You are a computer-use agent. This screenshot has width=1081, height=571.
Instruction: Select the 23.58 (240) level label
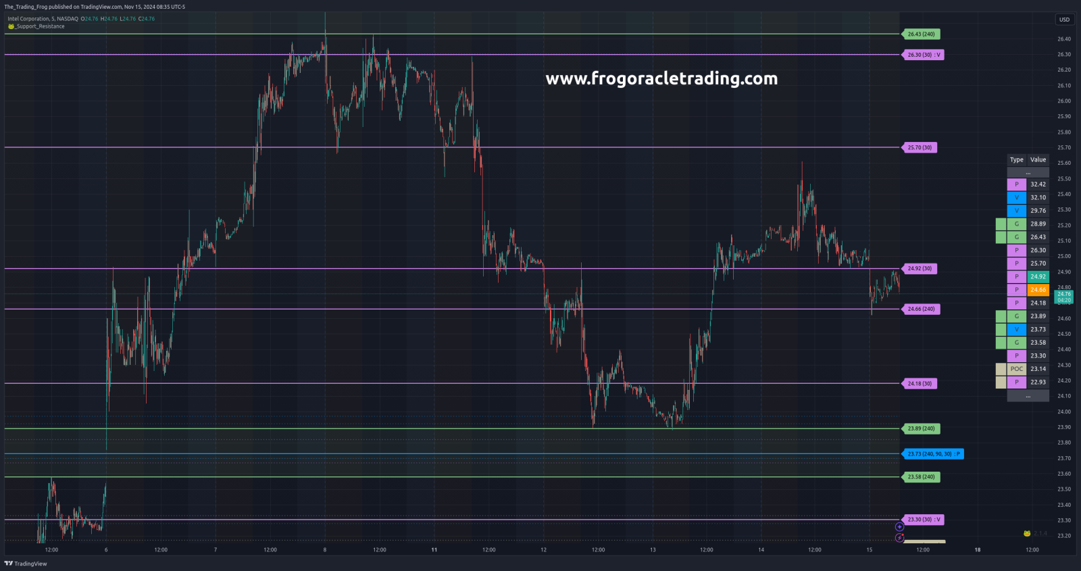pyautogui.click(x=921, y=477)
